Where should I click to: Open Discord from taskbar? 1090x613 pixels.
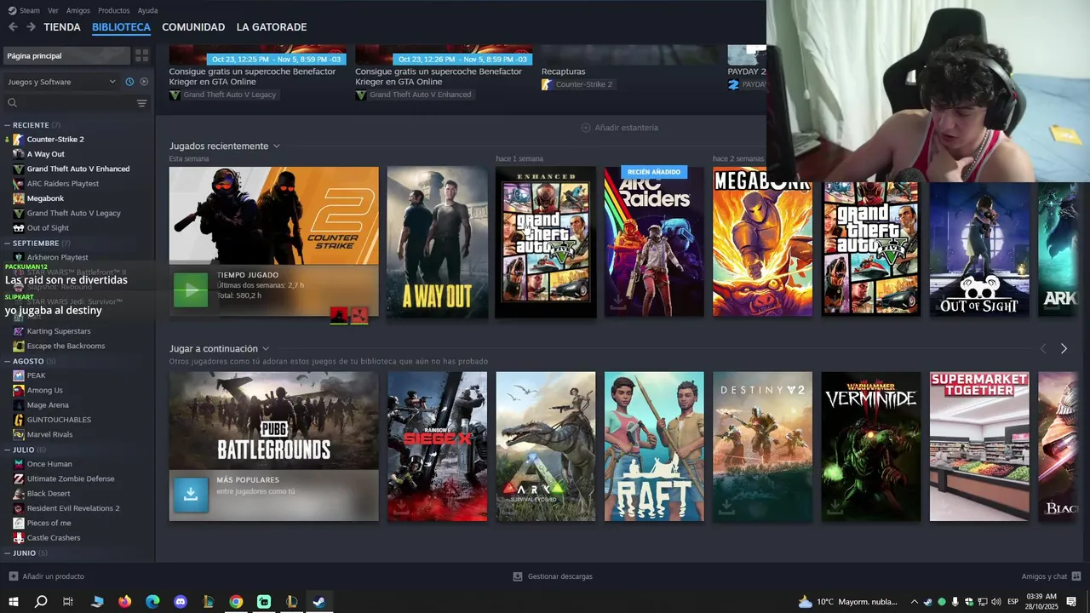(181, 602)
